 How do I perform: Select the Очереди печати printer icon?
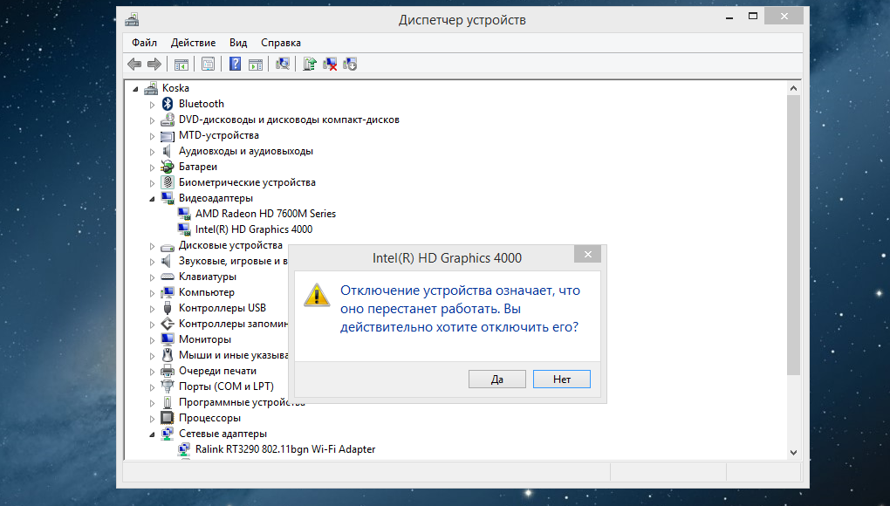168,371
